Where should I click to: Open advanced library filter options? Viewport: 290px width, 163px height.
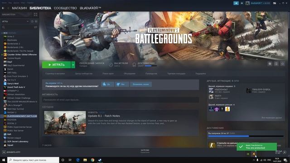35,27
